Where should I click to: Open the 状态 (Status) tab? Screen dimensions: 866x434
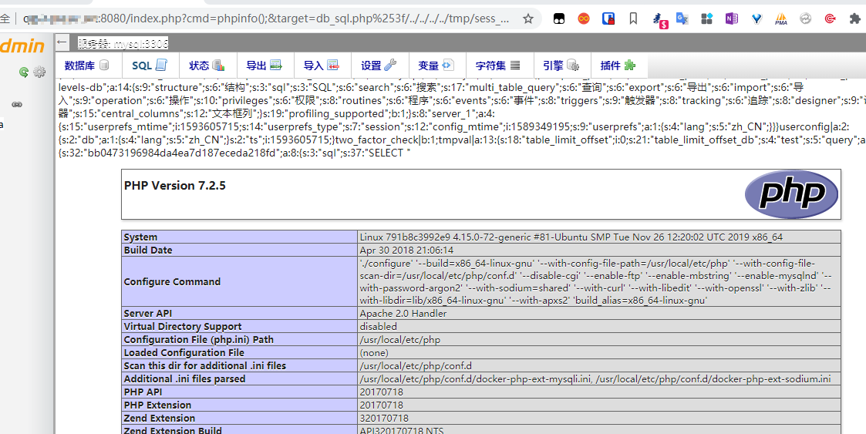206,66
